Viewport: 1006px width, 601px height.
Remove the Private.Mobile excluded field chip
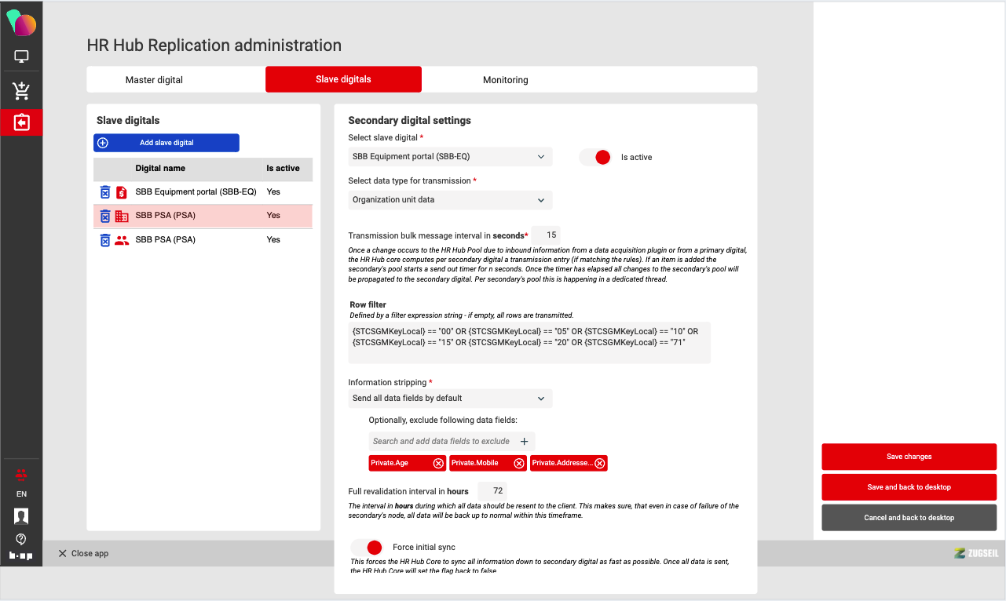tap(519, 463)
